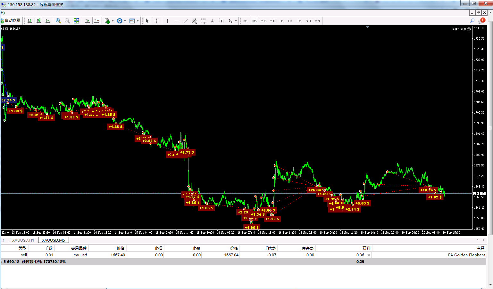The width and height of the screenshot is (493, 289).
Task: Change timeframe to W1
Action: tap(308, 21)
